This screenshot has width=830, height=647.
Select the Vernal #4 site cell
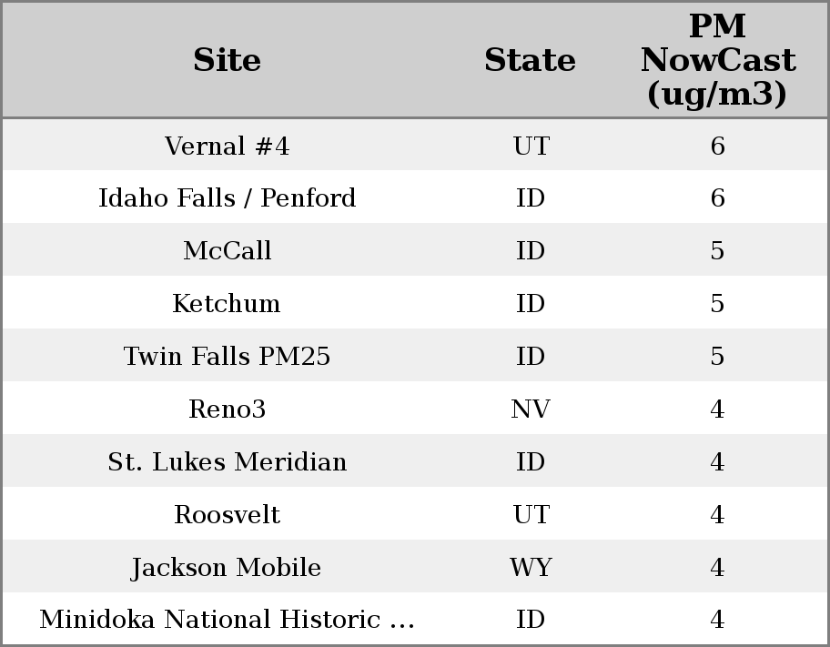click(227, 146)
